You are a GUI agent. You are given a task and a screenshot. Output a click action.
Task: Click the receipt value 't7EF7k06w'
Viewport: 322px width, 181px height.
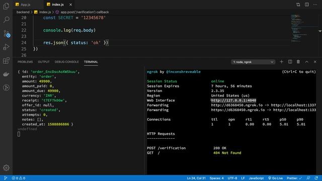(x=53, y=101)
